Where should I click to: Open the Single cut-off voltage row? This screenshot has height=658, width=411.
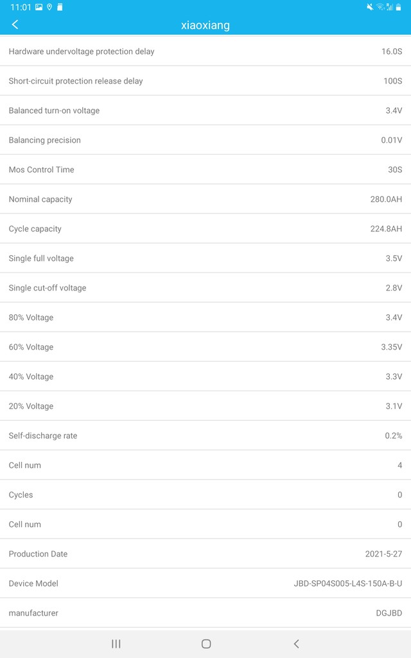(x=205, y=288)
